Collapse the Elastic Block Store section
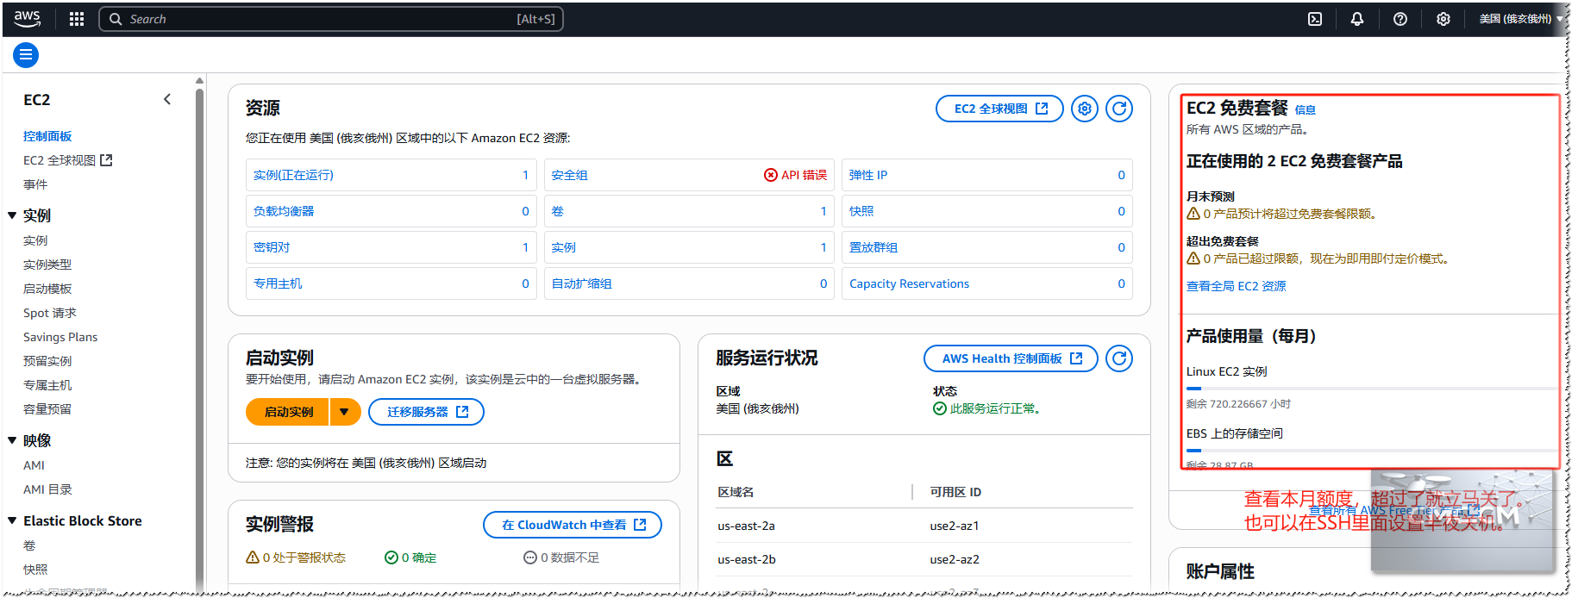 click(12, 520)
